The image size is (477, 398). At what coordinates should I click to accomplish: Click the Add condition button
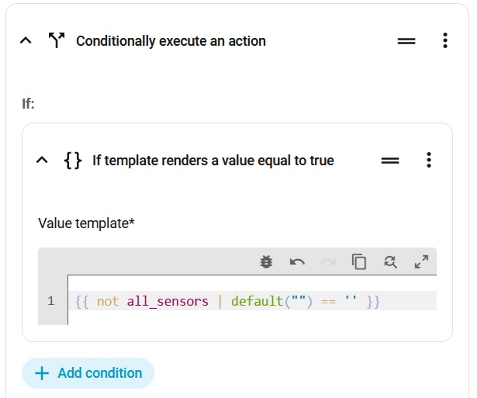pos(88,373)
